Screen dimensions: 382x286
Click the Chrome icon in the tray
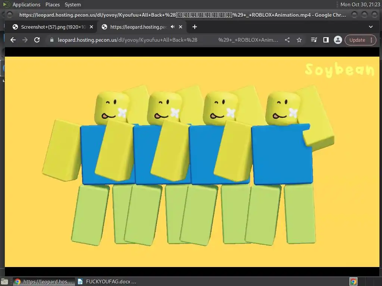(x=353, y=282)
